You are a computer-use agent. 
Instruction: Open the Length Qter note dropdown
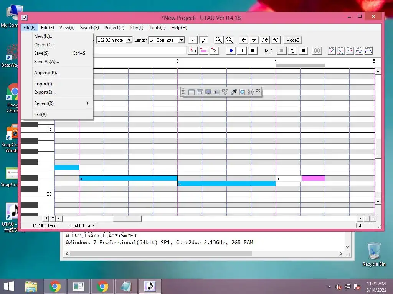[181, 40]
